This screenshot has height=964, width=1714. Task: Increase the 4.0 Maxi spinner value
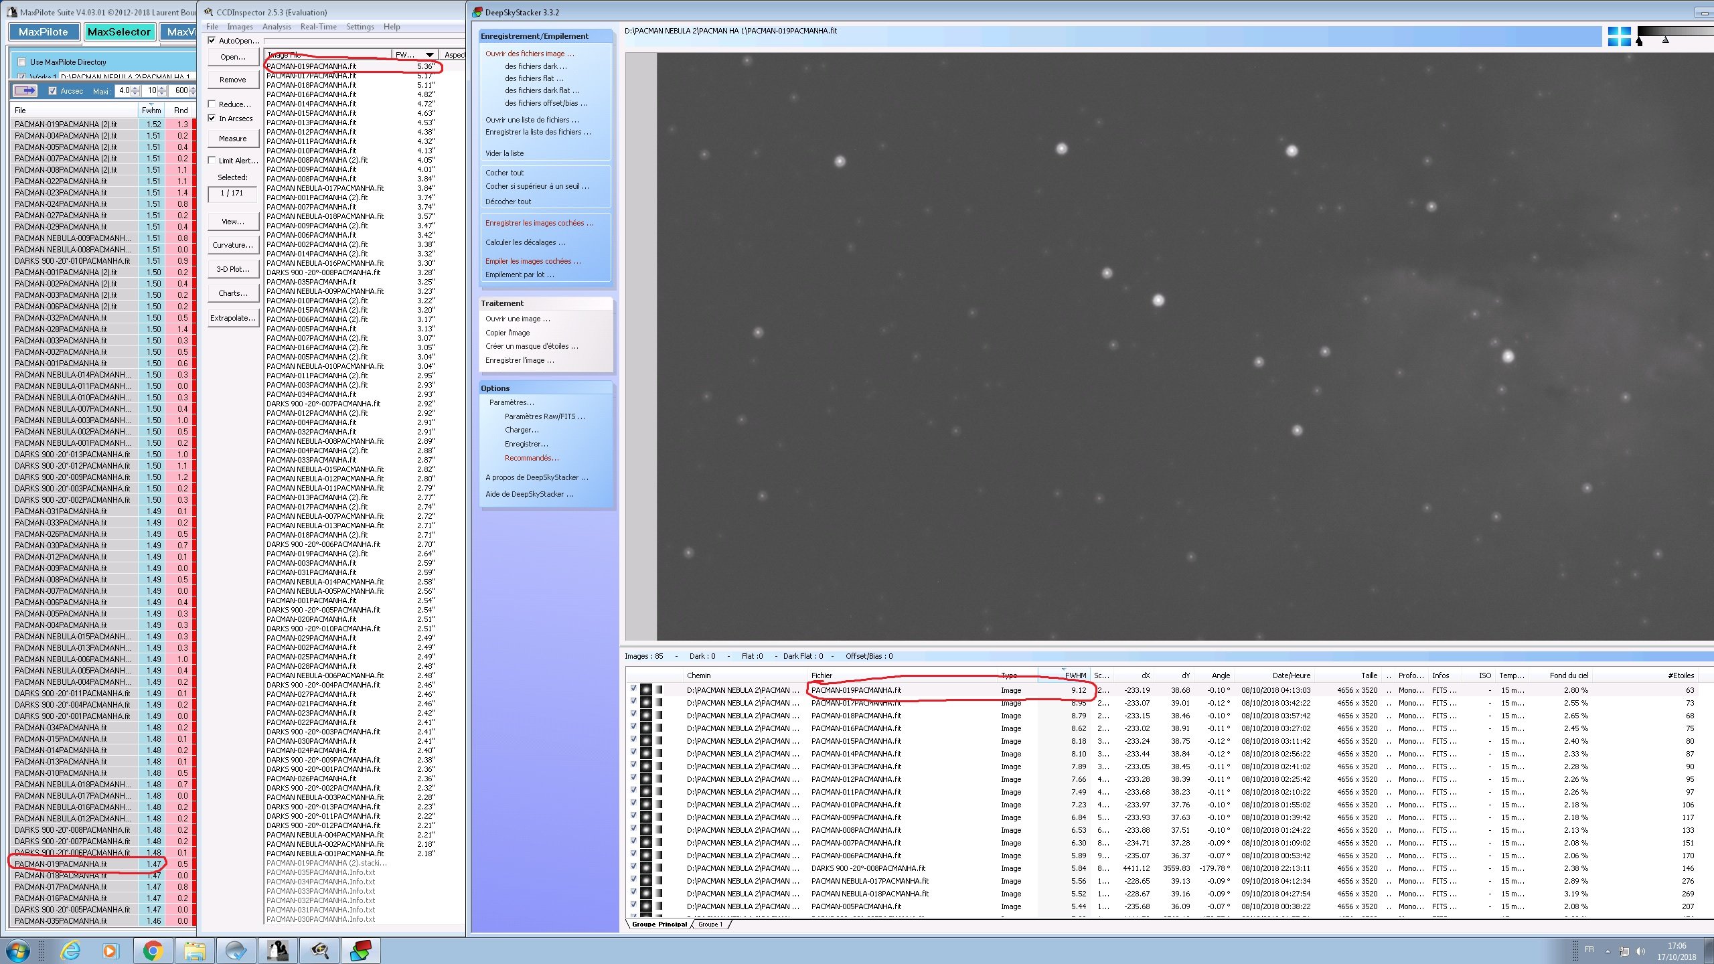(135, 88)
